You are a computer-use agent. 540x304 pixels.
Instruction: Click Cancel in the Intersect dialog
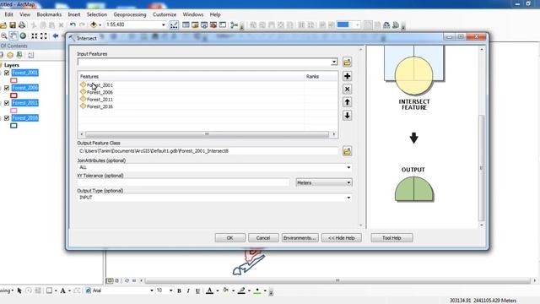point(263,238)
